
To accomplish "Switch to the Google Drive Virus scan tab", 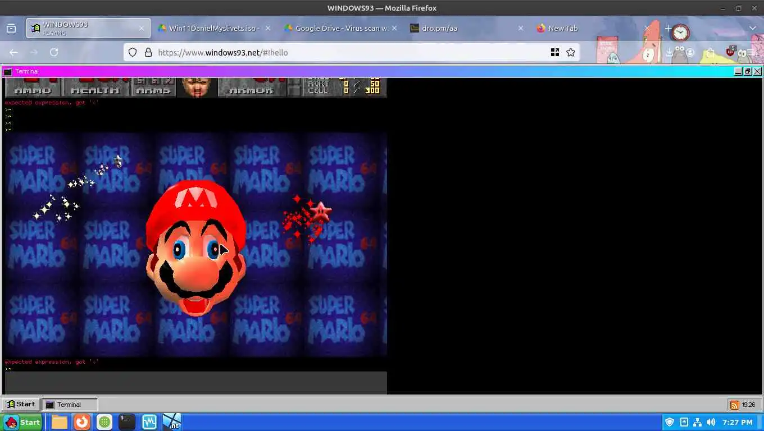I will pos(340,28).
